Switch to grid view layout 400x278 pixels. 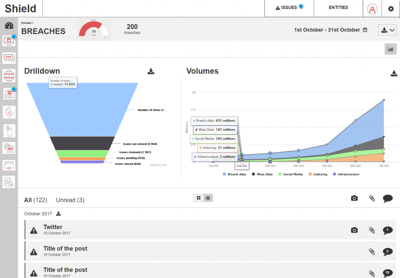click(x=199, y=198)
